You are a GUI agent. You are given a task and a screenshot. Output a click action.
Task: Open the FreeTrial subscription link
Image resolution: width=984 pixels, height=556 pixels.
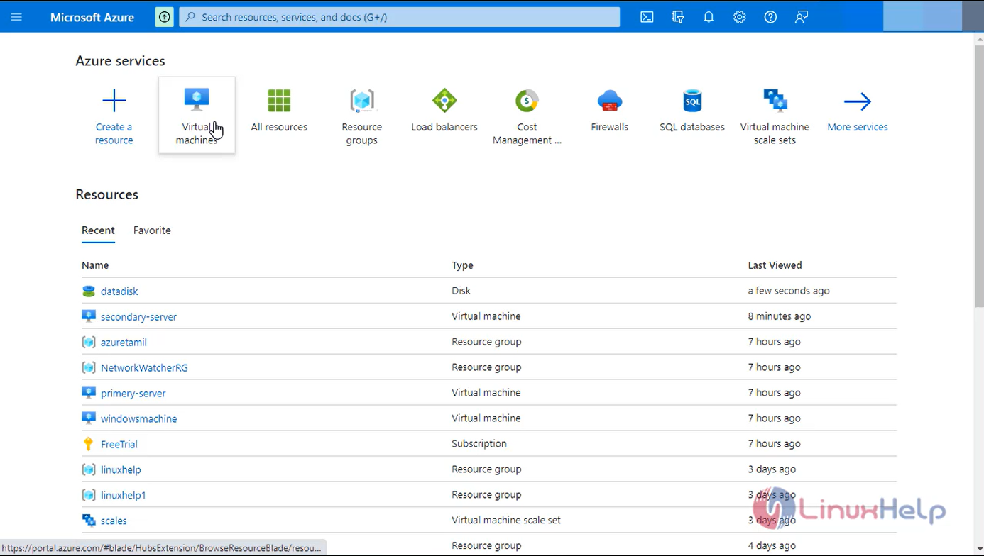click(x=119, y=445)
